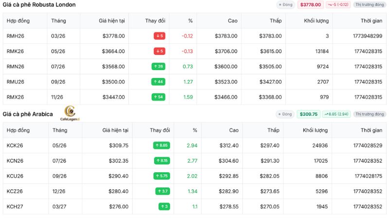Click the red down-5 badge for RMK26

159,51
